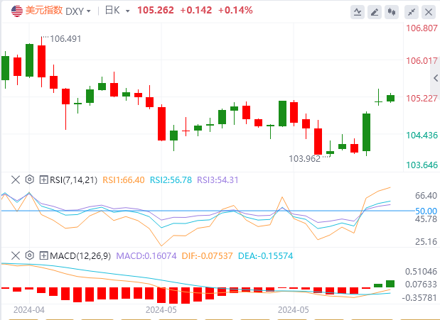Click the DEA:-0.15574 value
440x320 pixels.
click(x=265, y=256)
